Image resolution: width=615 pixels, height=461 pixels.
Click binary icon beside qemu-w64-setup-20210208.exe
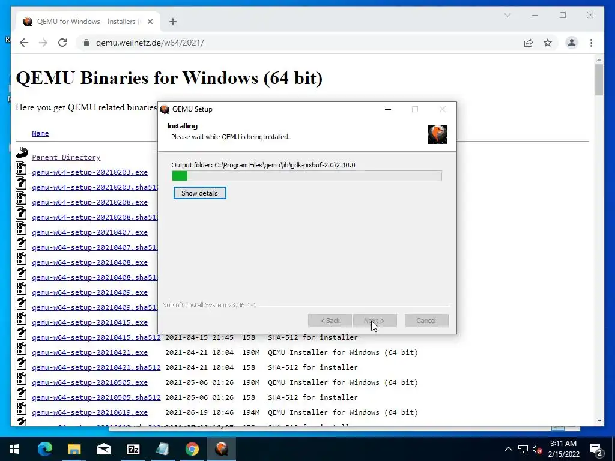[x=21, y=198]
